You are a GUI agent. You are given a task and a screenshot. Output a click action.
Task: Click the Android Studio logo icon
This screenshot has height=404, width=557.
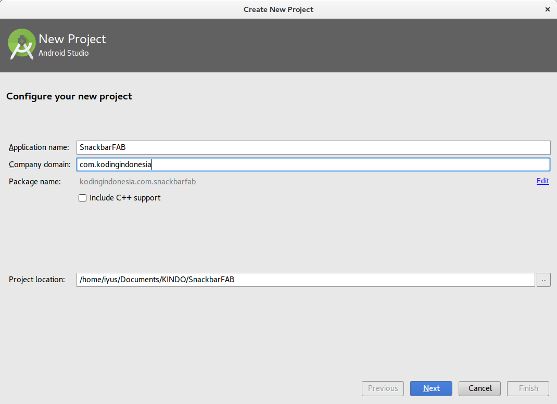22,44
